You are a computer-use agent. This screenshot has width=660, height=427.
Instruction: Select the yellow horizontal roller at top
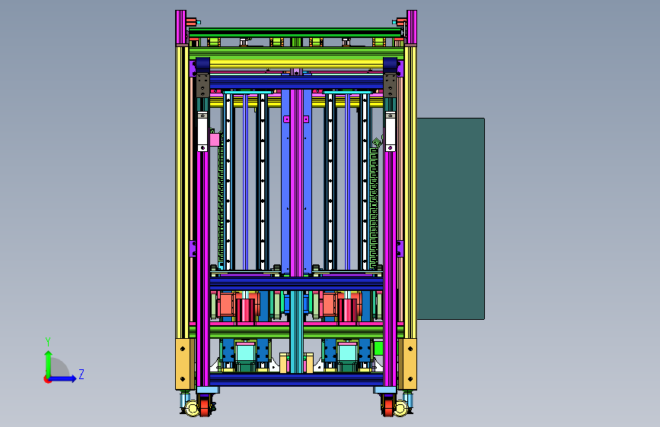(x=297, y=64)
